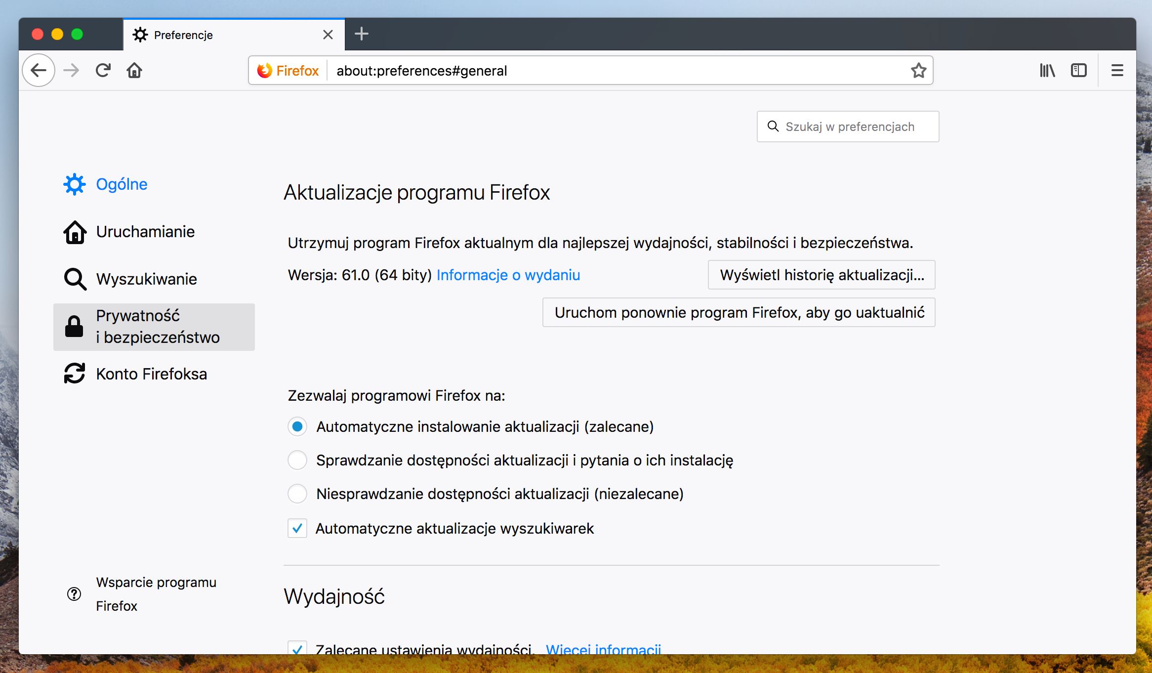The width and height of the screenshot is (1152, 673).
Task: Go to the home page icon
Action: [x=134, y=70]
